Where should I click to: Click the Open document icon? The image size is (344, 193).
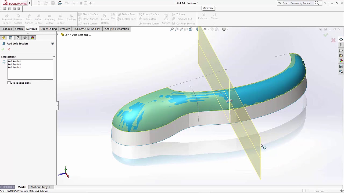point(46,3)
